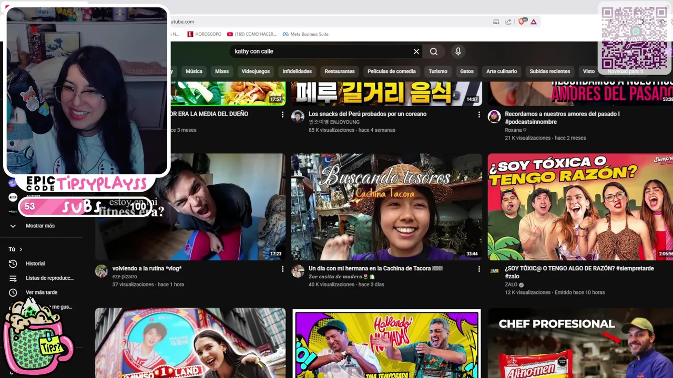The width and height of the screenshot is (673, 378).
Task: Click the magnifying glass search button
Action: pos(434,51)
